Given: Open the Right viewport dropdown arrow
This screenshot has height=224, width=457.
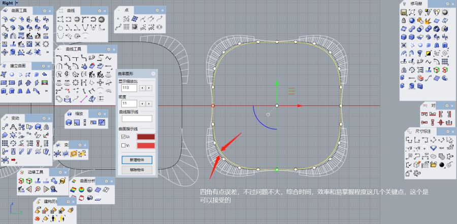Looking at the screenshot, I should [17, 3].
